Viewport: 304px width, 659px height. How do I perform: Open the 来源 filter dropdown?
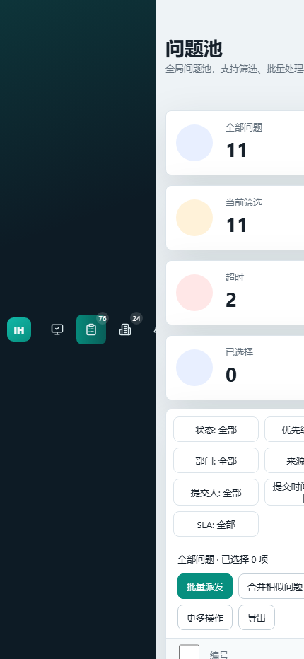[x=285, y=460]
